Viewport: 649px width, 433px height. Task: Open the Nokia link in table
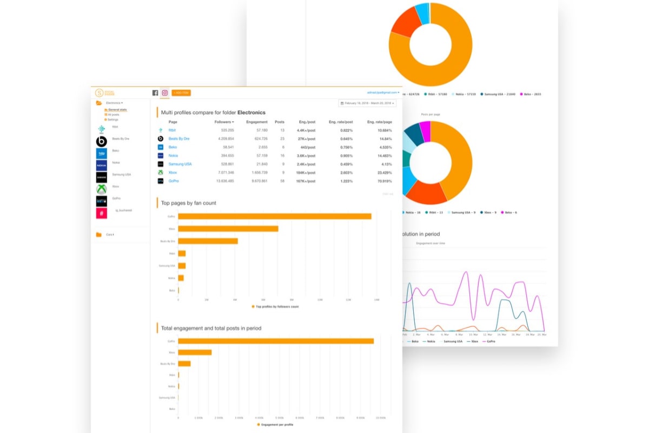173,155
